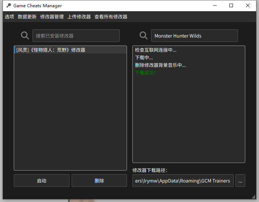The height and width of the screenshot is (202, 259).
Task: Click the magnifier icon next to Monster Hunter Wilds
Action: click(x=144, y=35)
